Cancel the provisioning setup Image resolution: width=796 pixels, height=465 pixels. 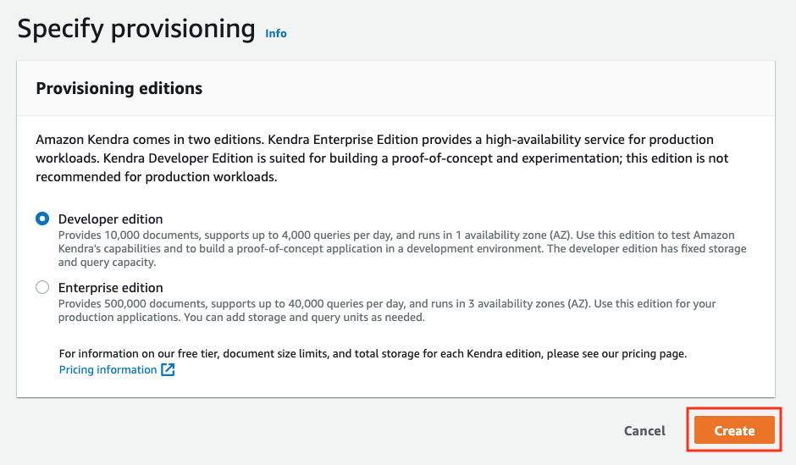pos(644,430)
